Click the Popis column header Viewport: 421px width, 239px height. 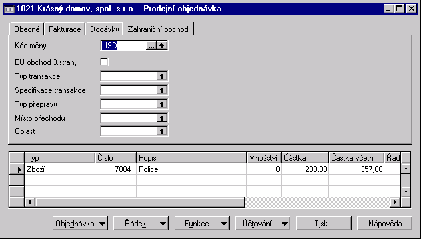[191, 158]
